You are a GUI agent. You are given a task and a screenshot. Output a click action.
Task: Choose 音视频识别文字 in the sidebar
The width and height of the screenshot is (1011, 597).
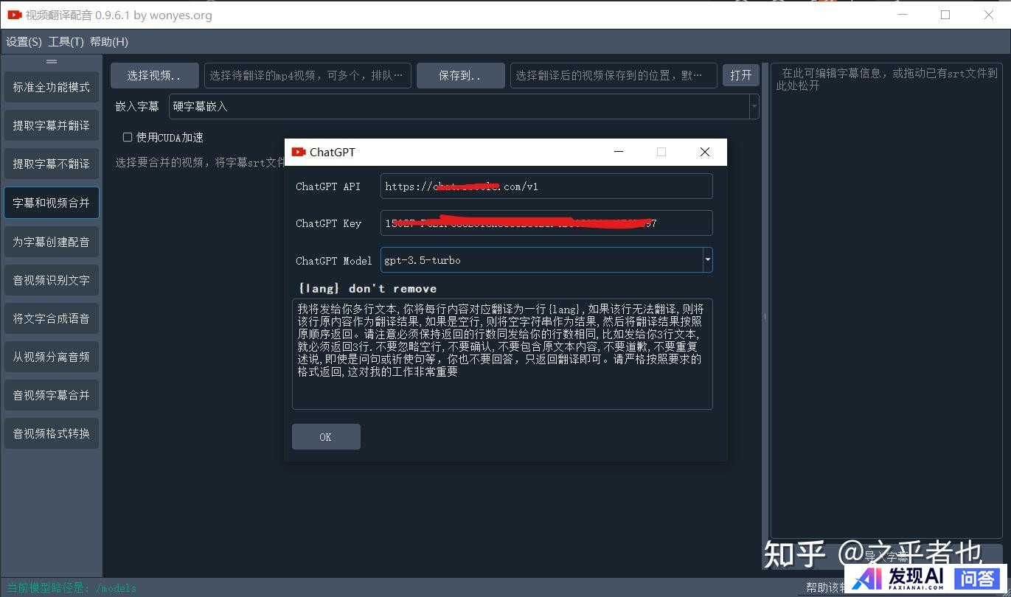pos(51,280)
